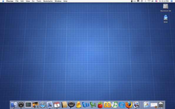Open the Bookmarks menu

click(48, 1)
